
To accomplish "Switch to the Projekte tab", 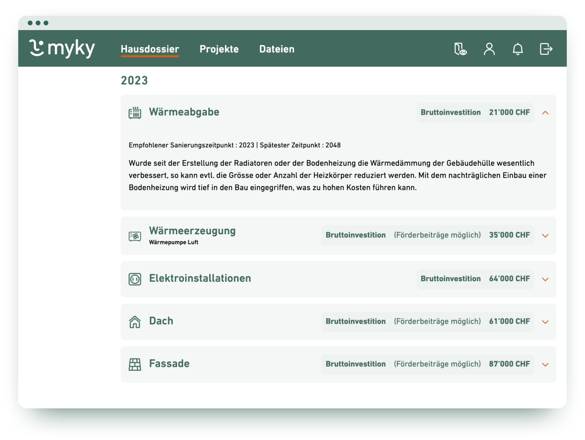I will point(219,49).
